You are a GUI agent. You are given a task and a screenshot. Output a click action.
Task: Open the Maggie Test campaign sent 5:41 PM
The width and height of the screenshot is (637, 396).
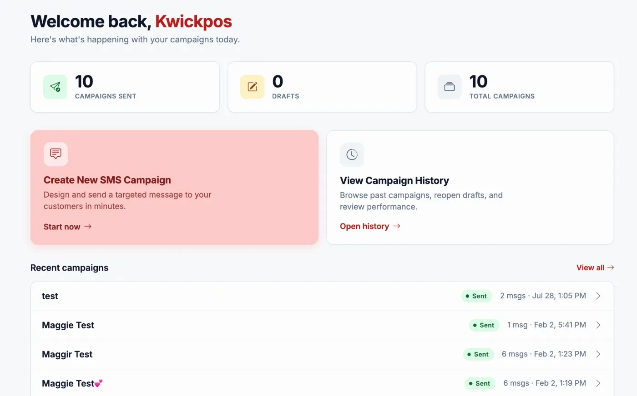click(322, 325)
